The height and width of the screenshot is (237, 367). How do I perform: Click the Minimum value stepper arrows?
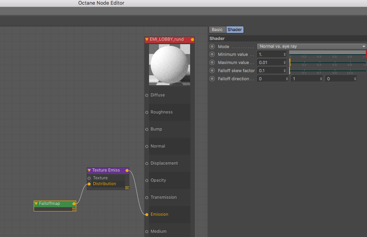click(x=285, y=54)
